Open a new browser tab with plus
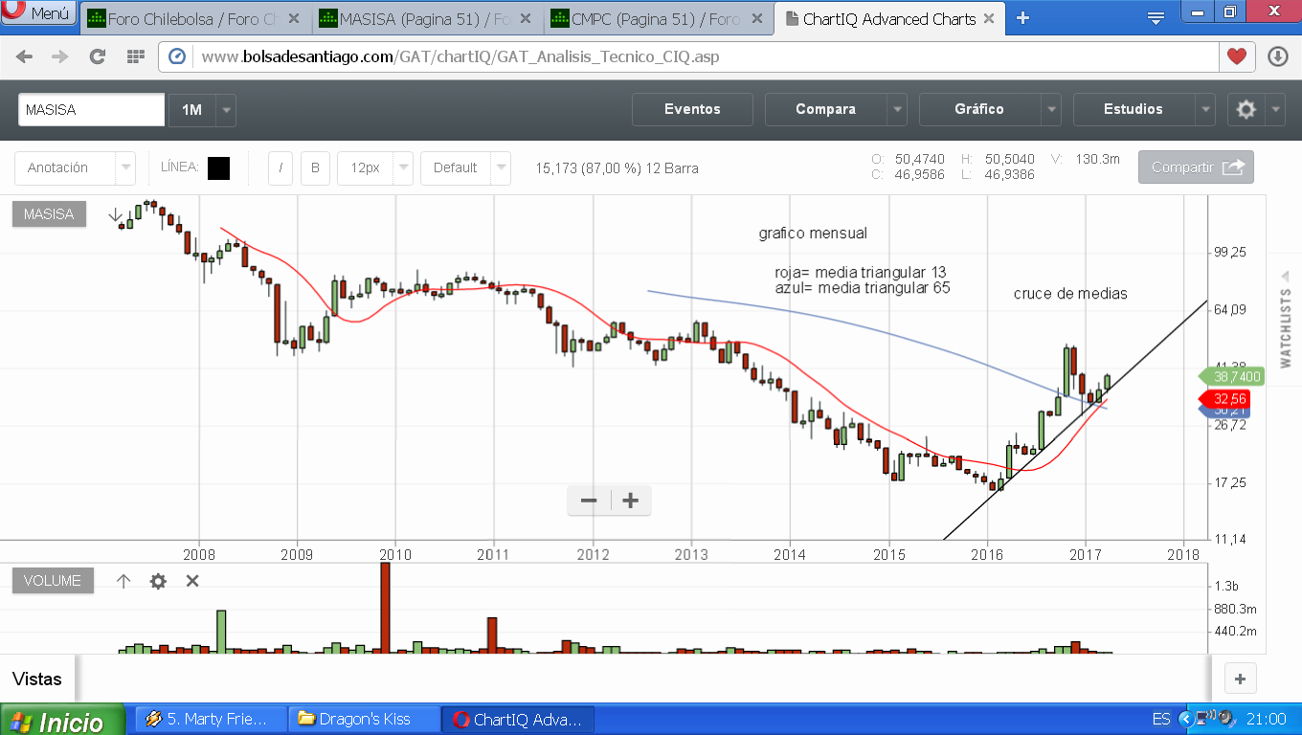 (1022, 17)
